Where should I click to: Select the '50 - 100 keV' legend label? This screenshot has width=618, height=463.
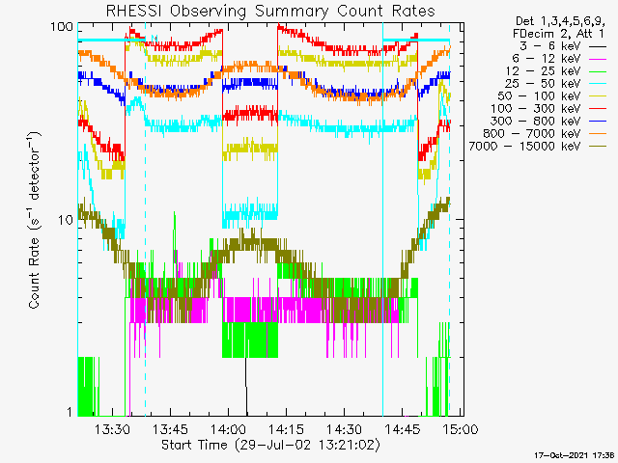coord(539,96)
